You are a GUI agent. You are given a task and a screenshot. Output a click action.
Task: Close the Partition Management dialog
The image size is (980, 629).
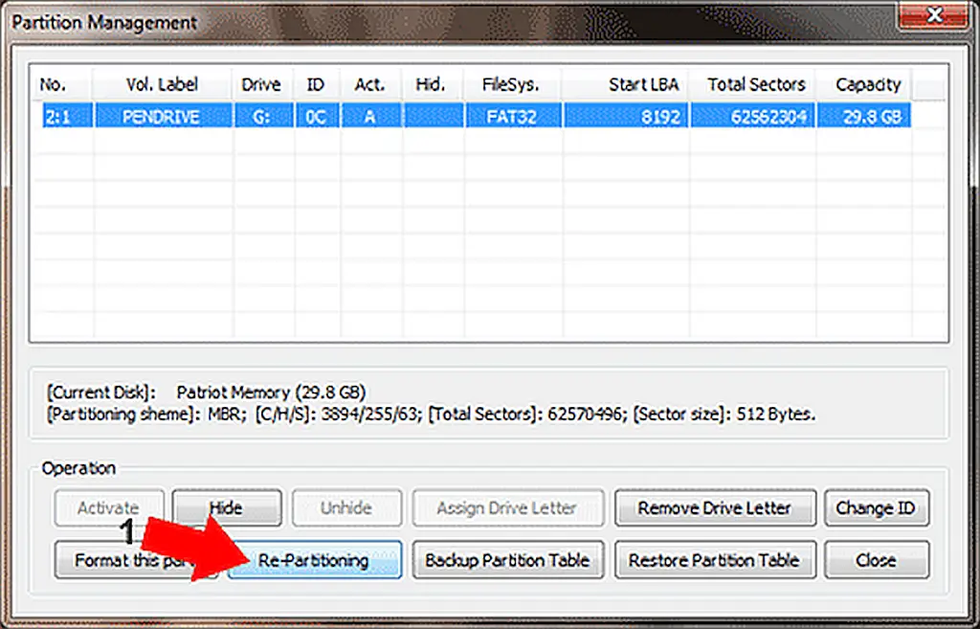[877, 560]
